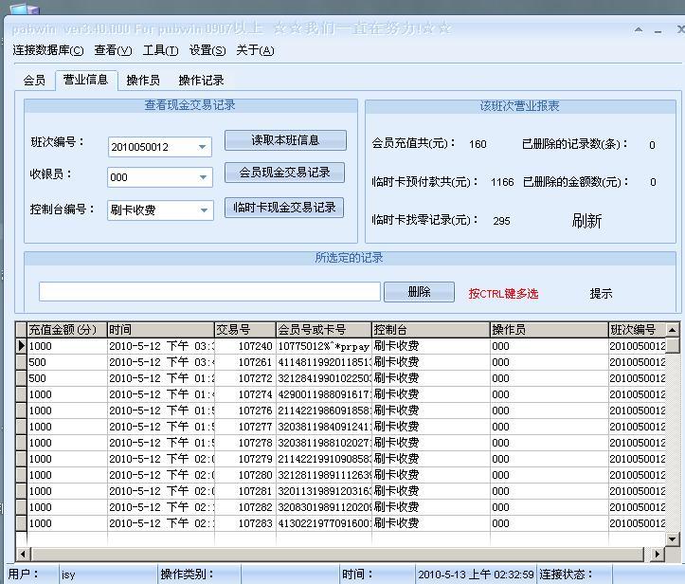Minimize the pubwin window

(658, 30)
